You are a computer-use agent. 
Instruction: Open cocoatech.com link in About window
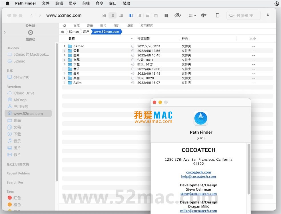pyautogui.click(x=198, y=172)
